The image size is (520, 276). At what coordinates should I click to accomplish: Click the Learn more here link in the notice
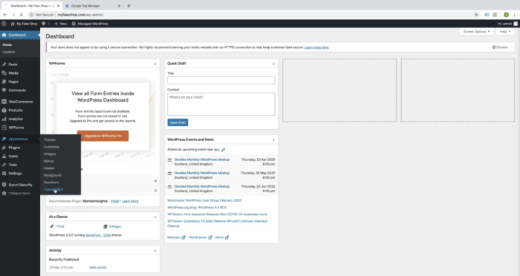[x=316, y=47]
